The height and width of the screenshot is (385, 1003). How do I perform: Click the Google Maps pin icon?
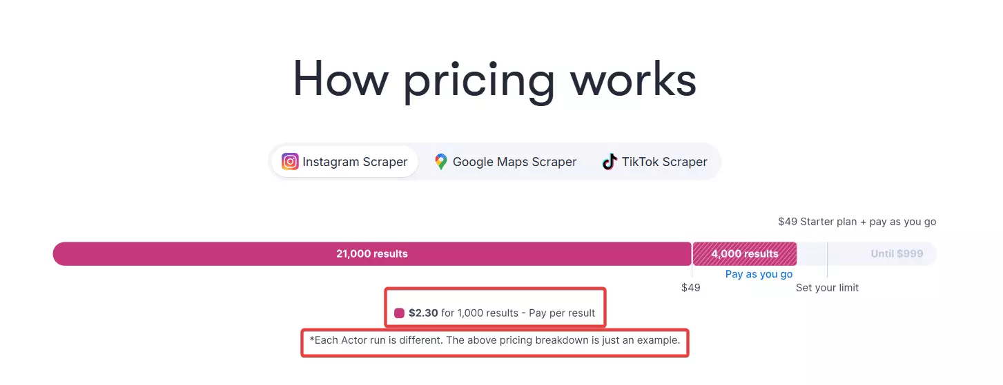(x=441, y=162)
